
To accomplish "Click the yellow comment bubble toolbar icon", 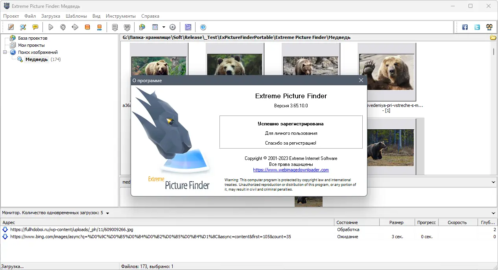I will [x=35, y=27].
